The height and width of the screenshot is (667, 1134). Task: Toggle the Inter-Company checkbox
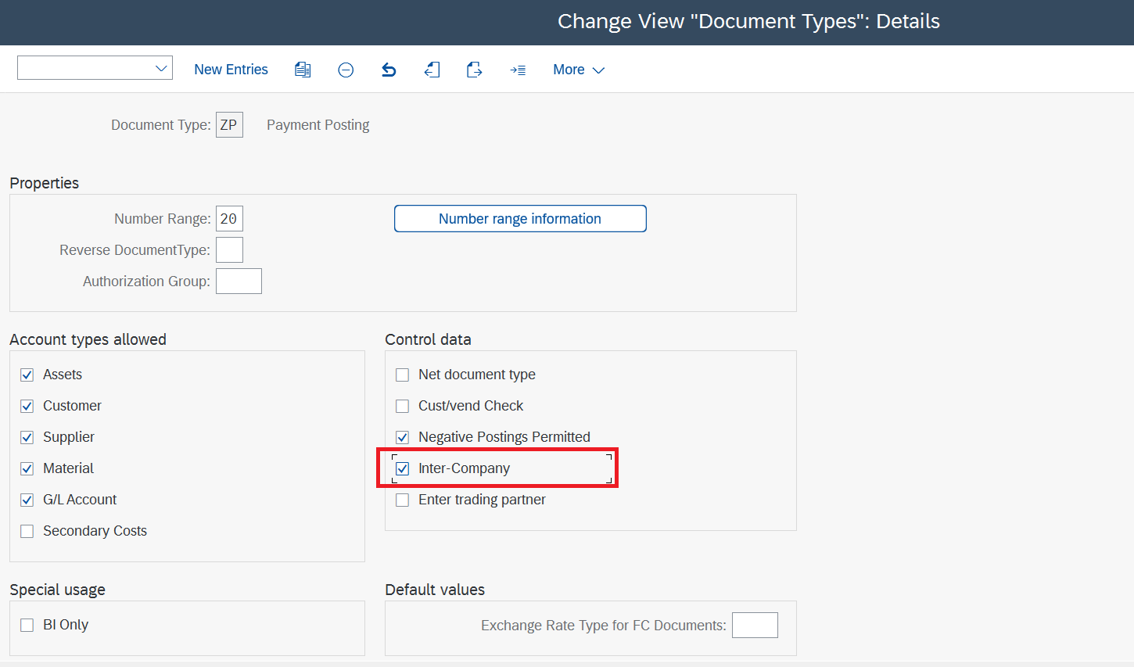pyautogui.click(x=403, y=468)
